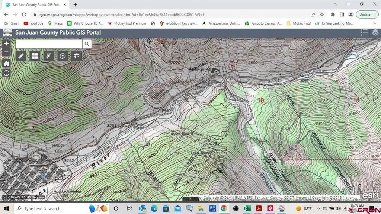
Task: Open the Select features tool
Action: click(49, 56)
